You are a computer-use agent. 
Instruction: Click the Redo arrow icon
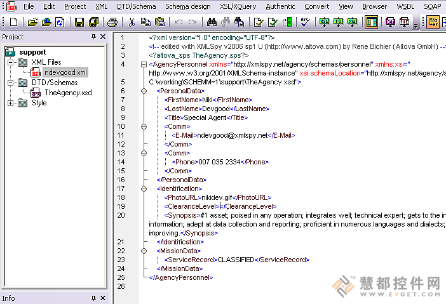pos(193,22)
